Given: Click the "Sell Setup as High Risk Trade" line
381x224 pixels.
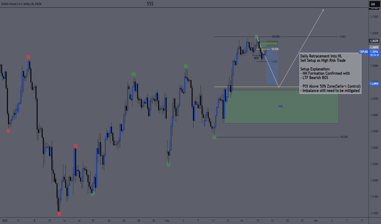Looking at the screenshot, I should pos(323,61).
